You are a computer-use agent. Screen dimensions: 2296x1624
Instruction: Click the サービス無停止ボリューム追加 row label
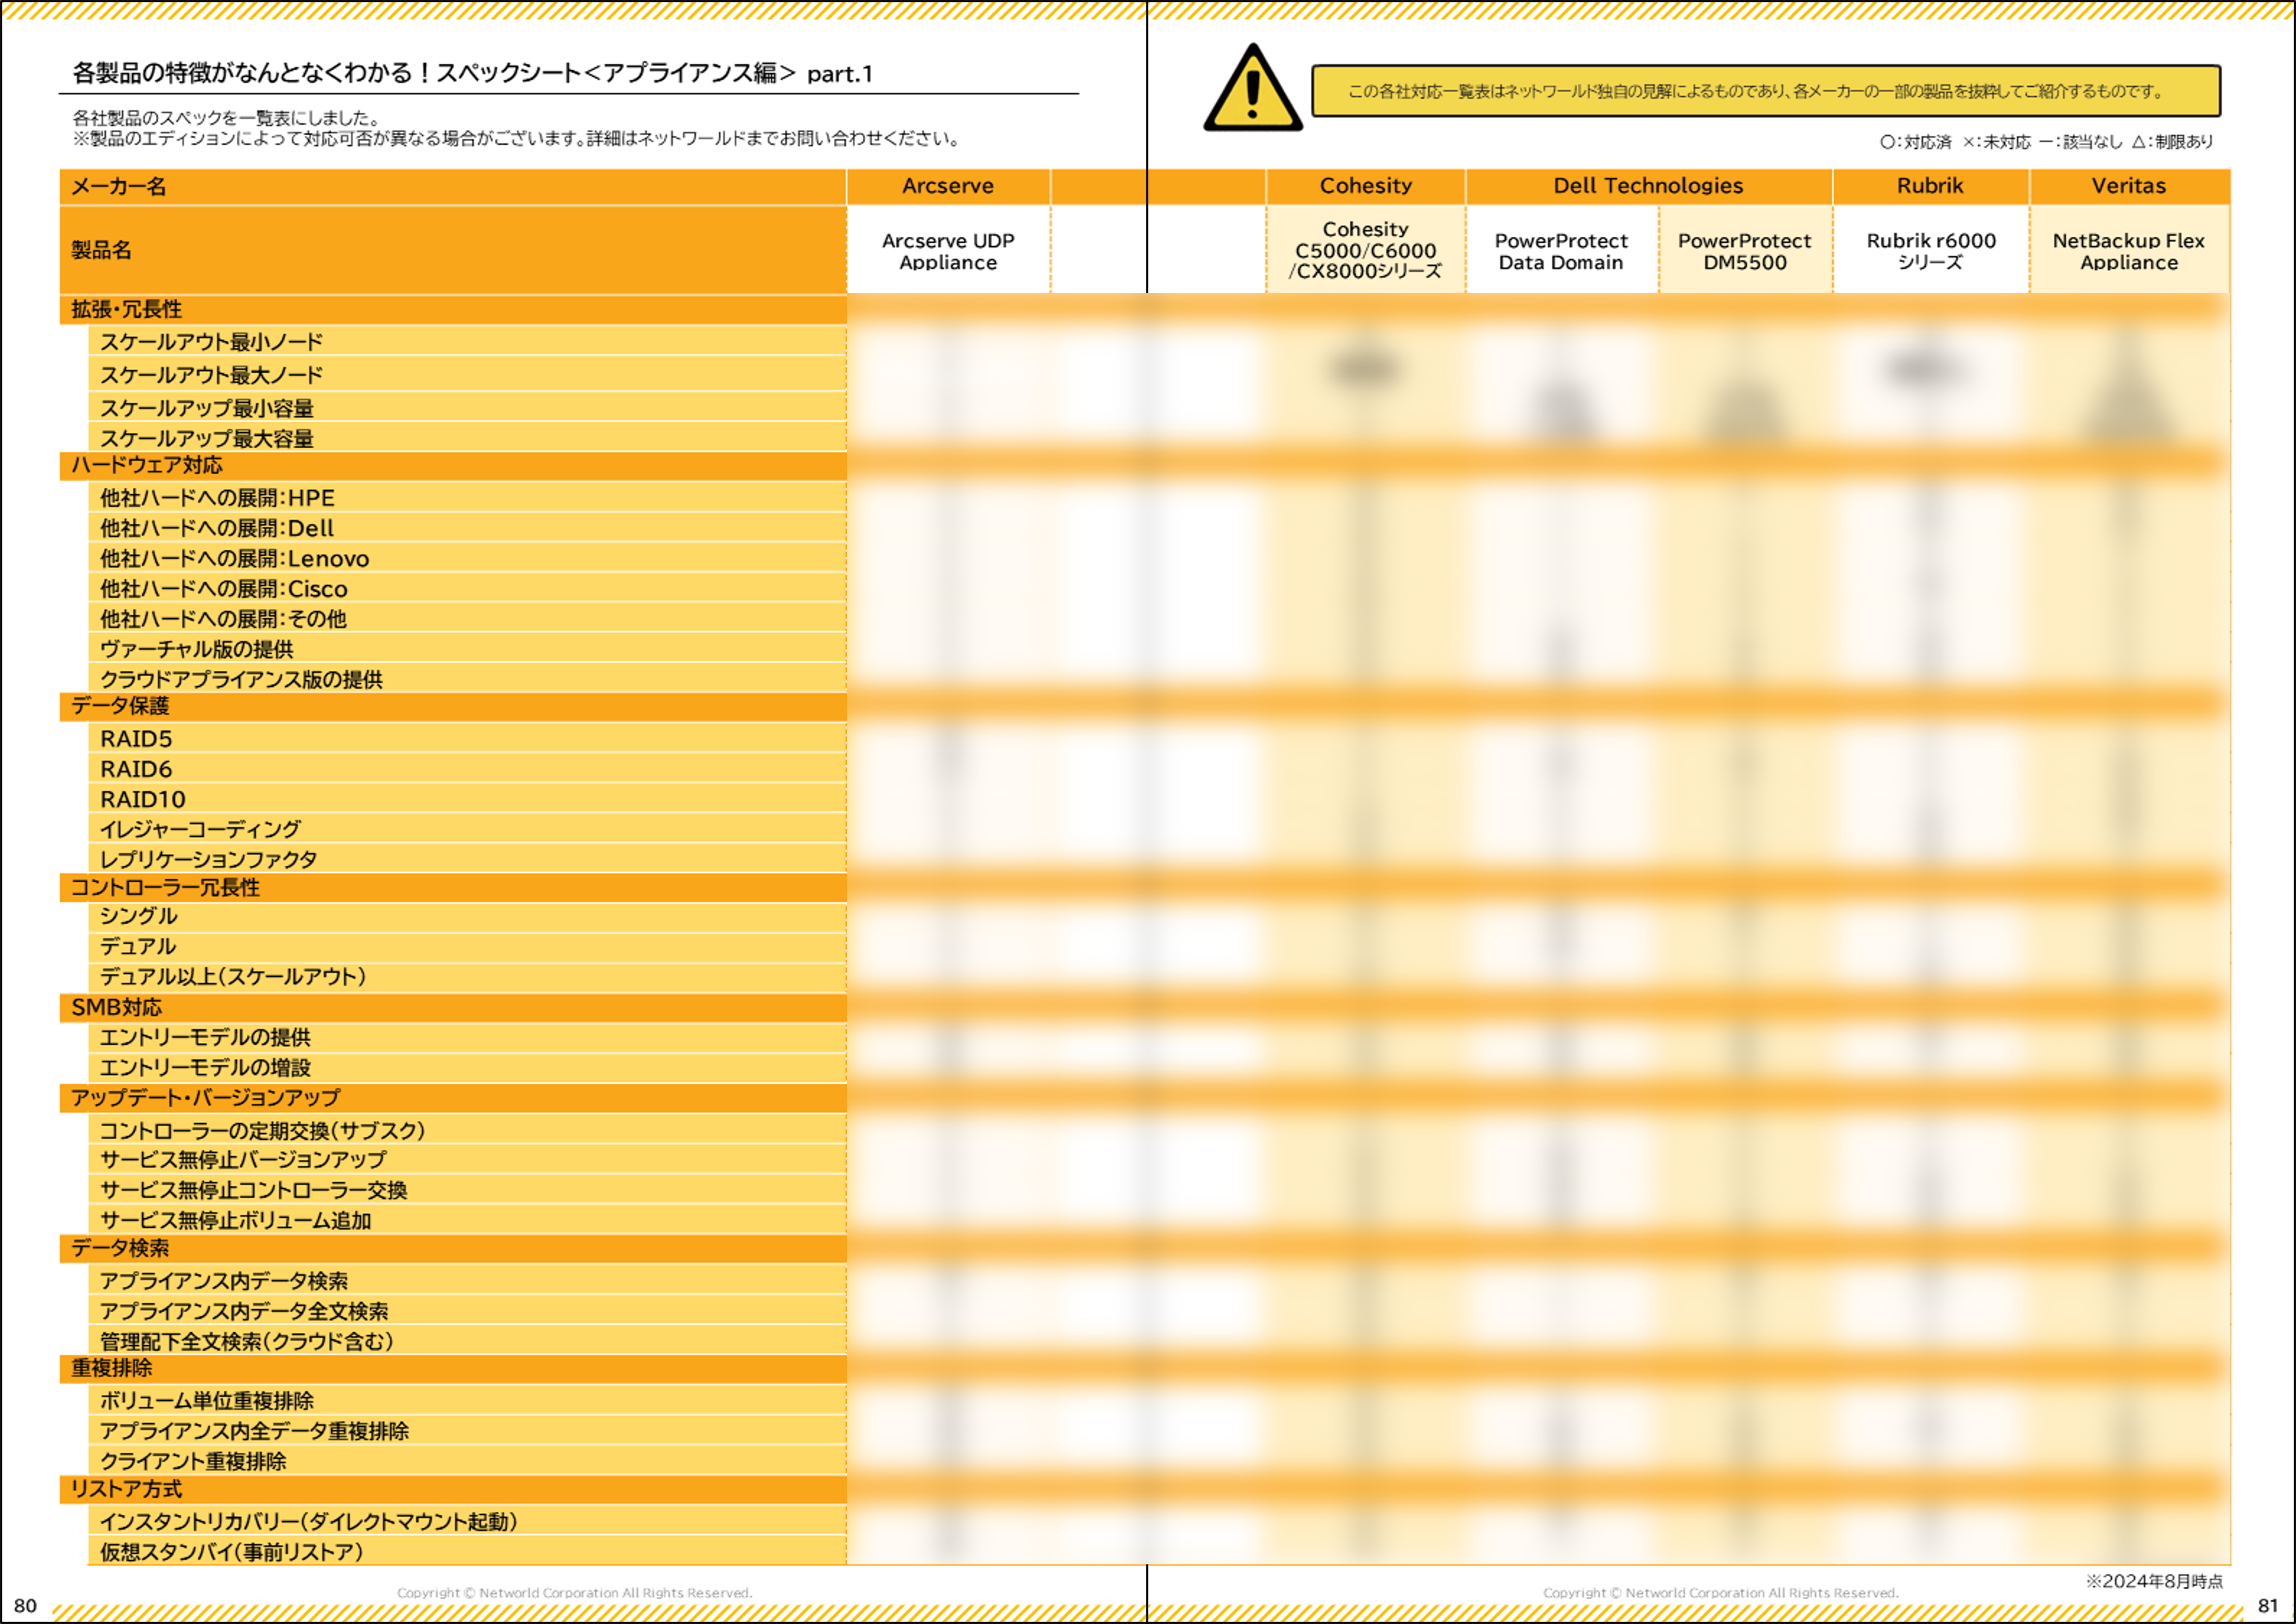467,1219
